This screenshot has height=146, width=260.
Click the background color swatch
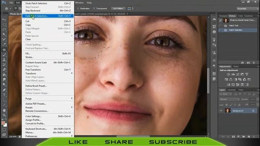point(6,125)
